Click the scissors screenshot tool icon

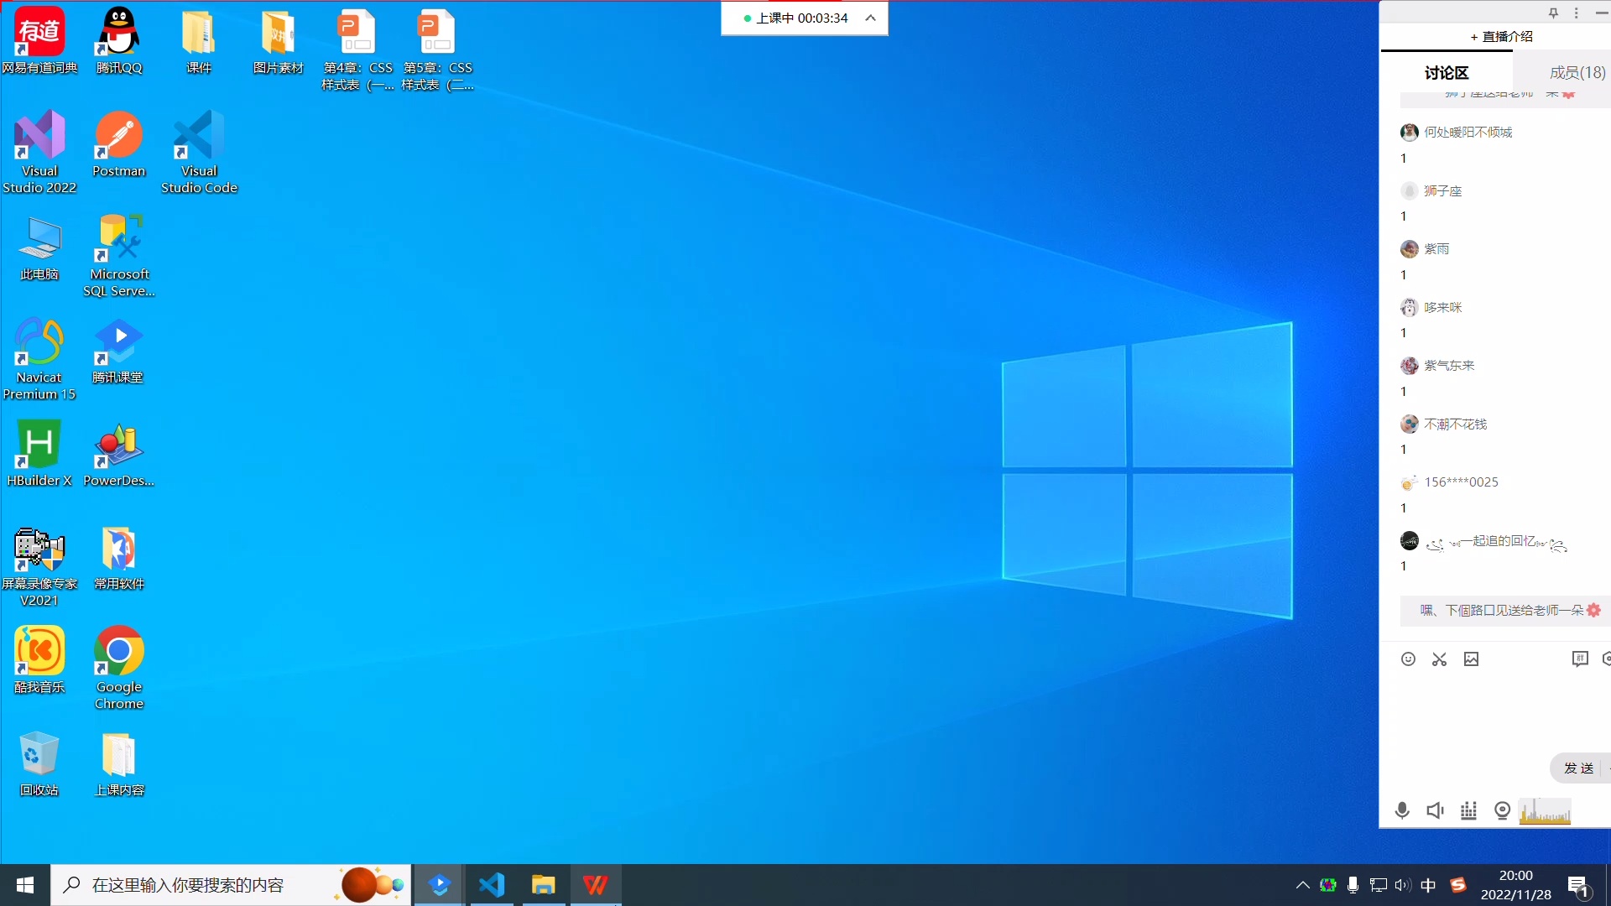1440,659
